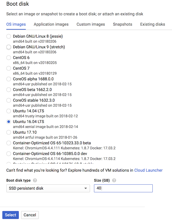Click the Size (GB) help icon
Screen dimensions: 172x222
(x=114, y=180)
